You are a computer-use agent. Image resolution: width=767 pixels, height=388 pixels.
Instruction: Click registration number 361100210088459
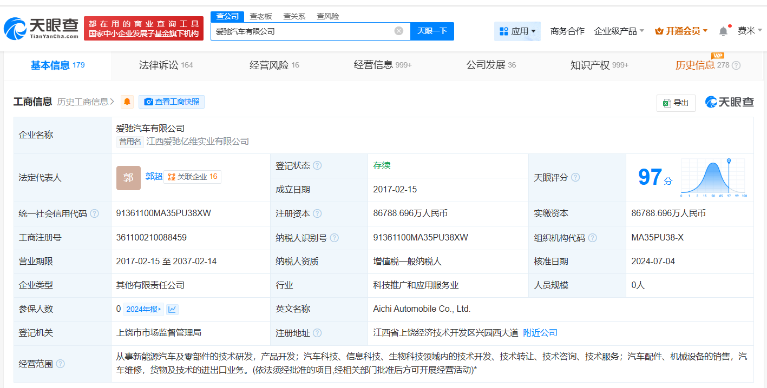(x=152, y=238)
